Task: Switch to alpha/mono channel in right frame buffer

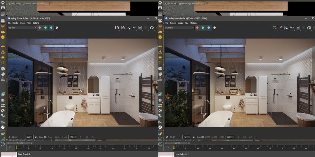Action: coord(214,28)
